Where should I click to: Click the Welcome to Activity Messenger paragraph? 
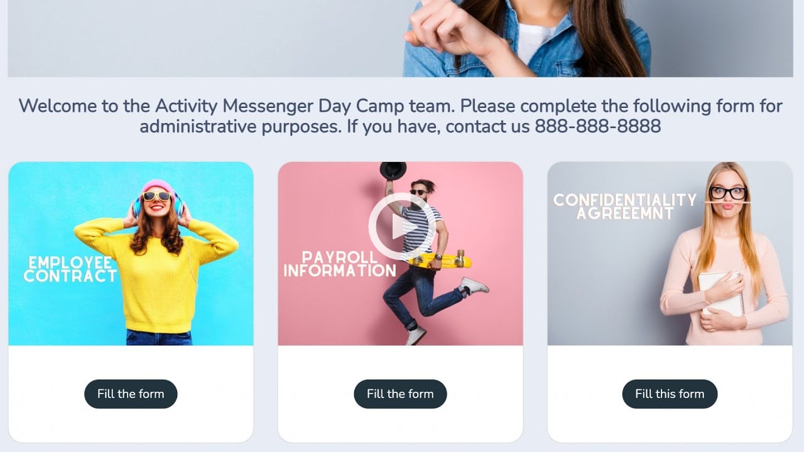(x=400, y=116)
